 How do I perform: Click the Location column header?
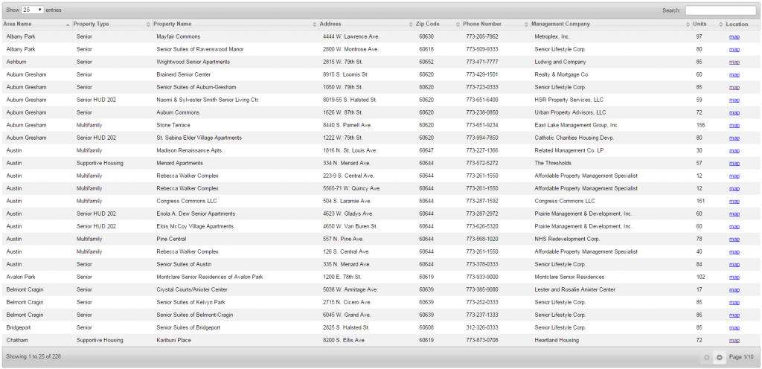pyautogui.click(x=737, y=25)
